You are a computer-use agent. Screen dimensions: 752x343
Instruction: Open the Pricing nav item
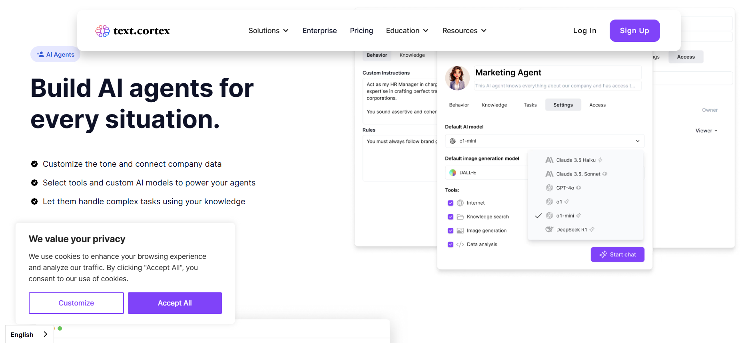361,31
